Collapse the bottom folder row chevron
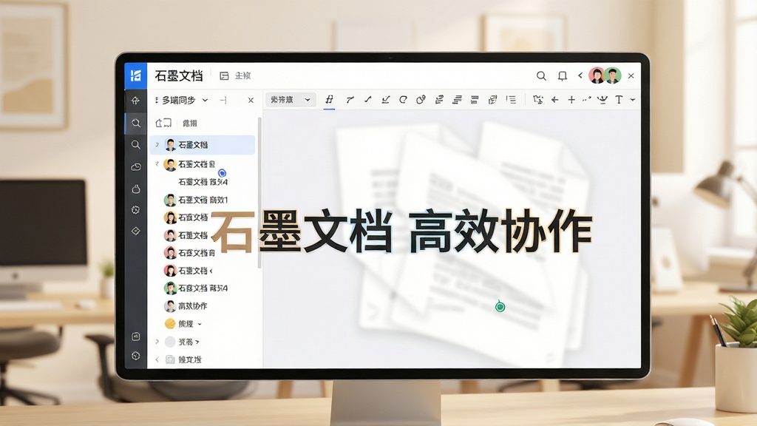Viewport: 757px width, 426px height. click(x=157, y=359)
